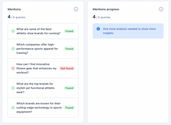The height and width of the screenshot is (125, 171).
Task: Click the green check icon for sports apparel query
Action: coord(13,49)
